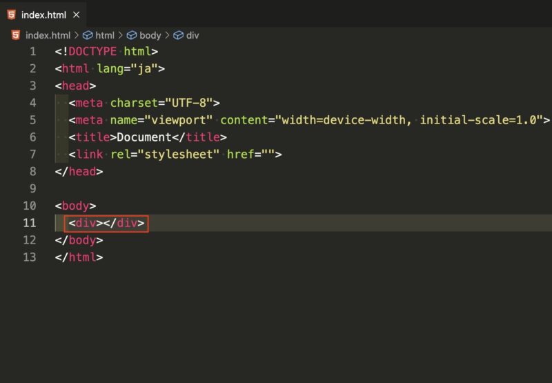This screenshot has height=383, width=552.
Task: Click the opening head tag on line 3
Action: pyautogui.click(x=75, y=86)
